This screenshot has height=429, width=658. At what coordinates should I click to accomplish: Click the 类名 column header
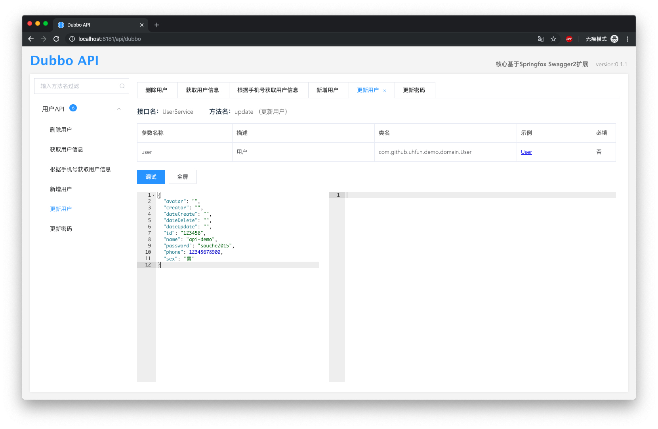(446, 133)
